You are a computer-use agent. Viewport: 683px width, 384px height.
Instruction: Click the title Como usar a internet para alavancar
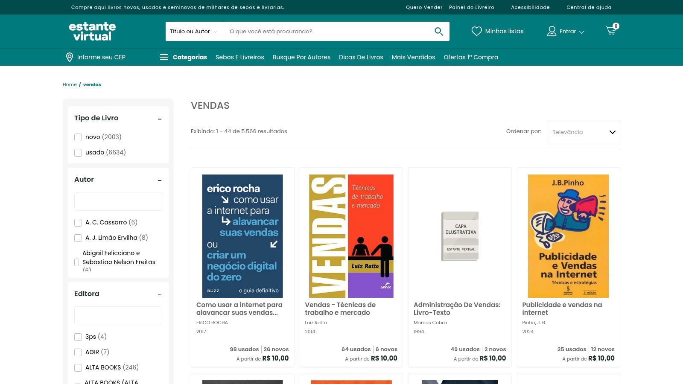tap(239, 309)
